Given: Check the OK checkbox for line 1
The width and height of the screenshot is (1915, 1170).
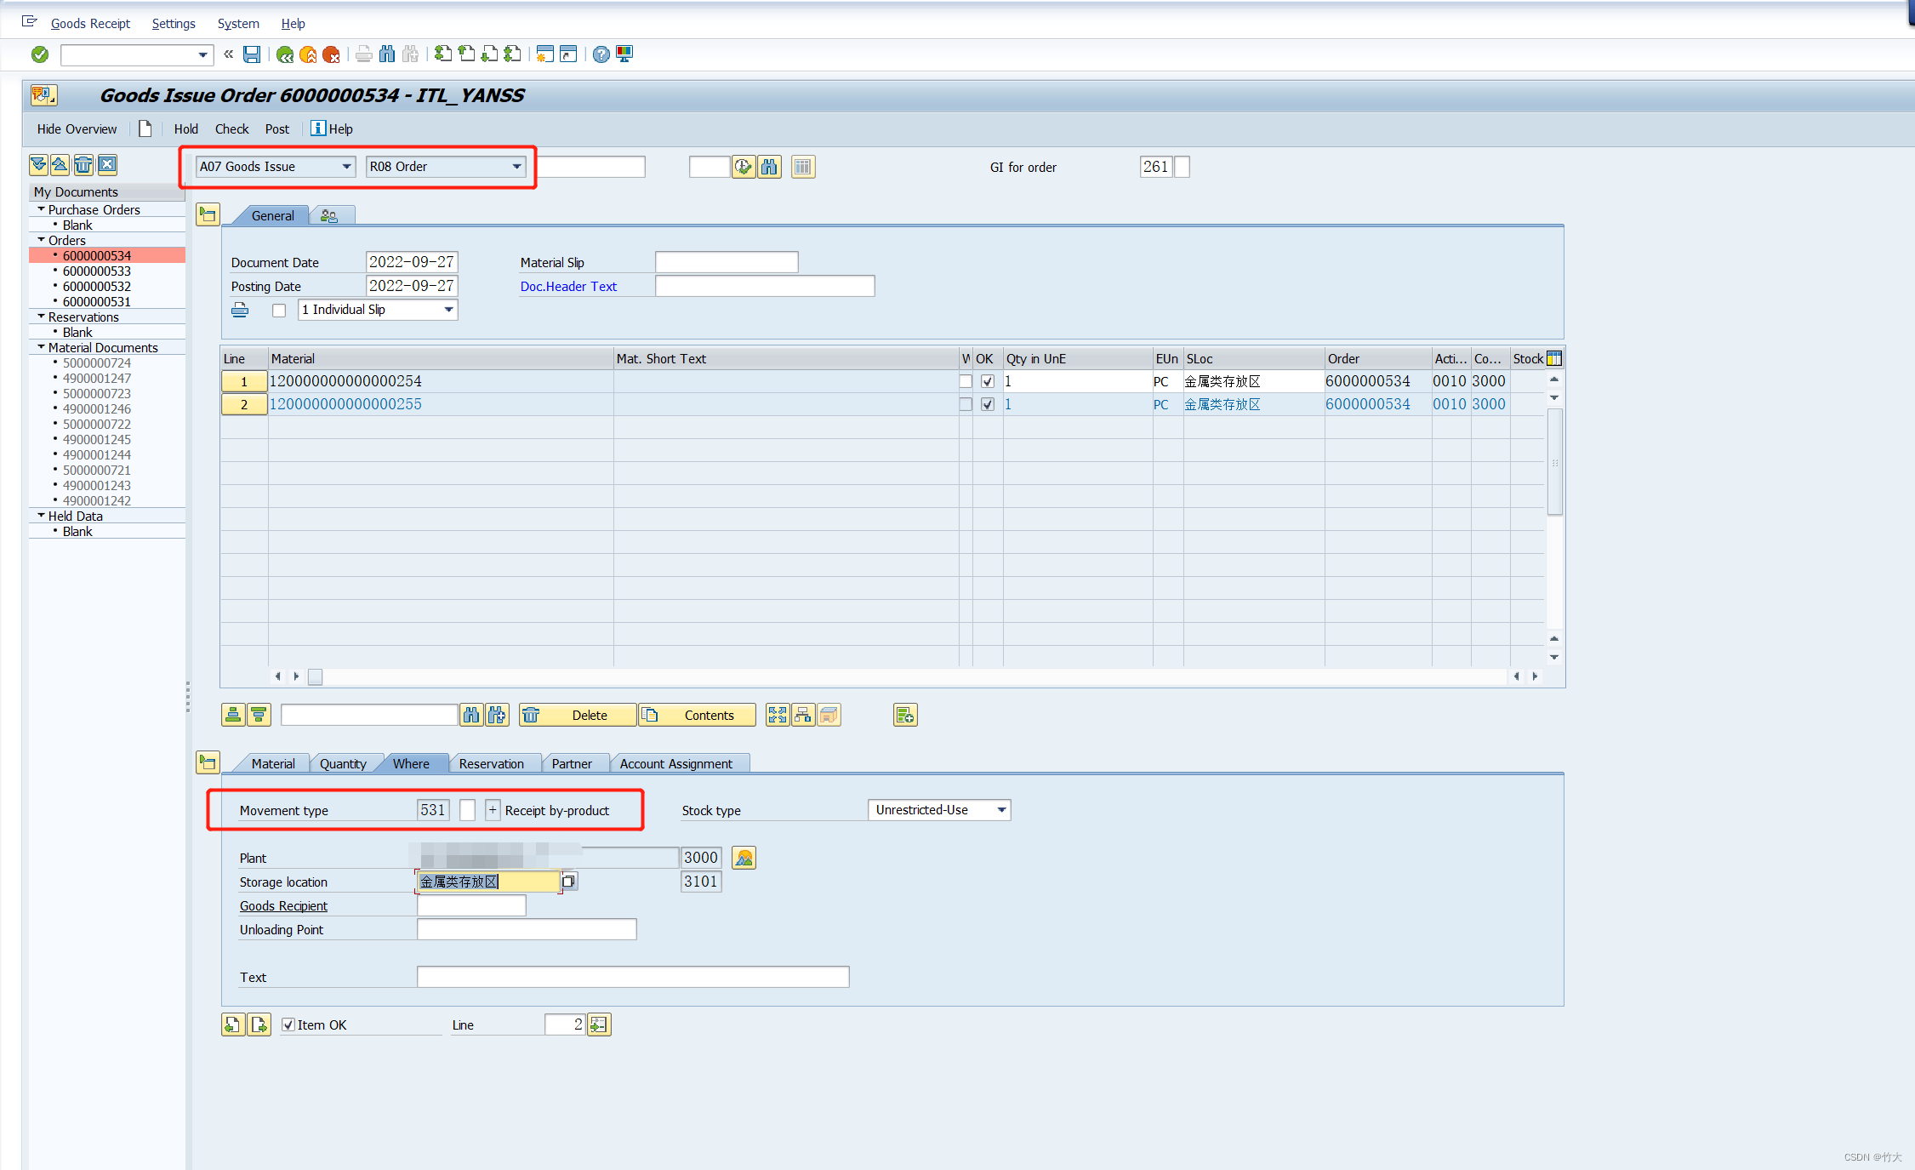Looking at the screenshot, I should (x=988, y=381).
